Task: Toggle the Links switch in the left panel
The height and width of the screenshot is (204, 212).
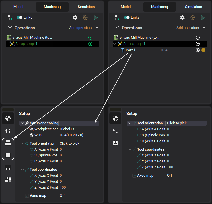Action: (x=20, y=18)
